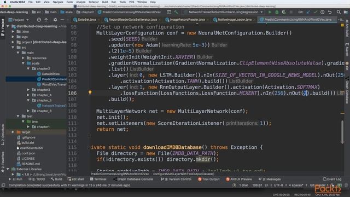The height and width of the screenshot is (197, 350).
Task: Hide the Project panel minus icon
Action: [x=62, y=20]
